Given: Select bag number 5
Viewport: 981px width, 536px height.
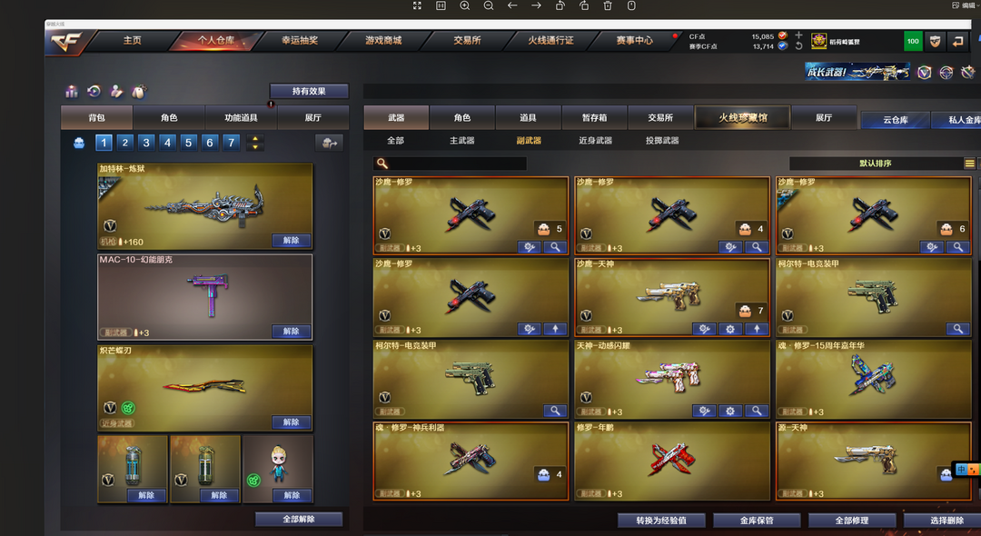Looking at the screenshot, I should tap(188, 143).
